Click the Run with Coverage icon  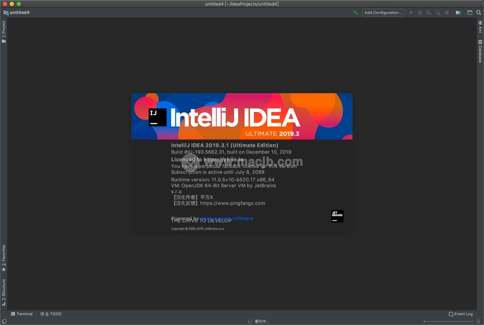point(429,12)
